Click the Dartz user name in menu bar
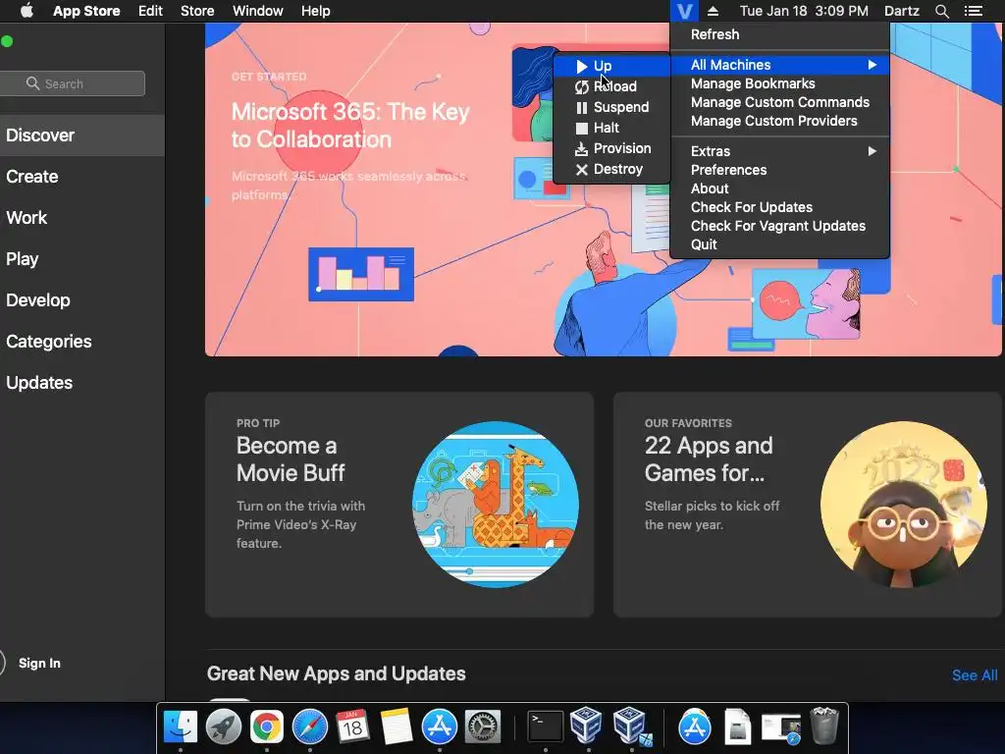1005x754 pixels. [x=901, y=11]
